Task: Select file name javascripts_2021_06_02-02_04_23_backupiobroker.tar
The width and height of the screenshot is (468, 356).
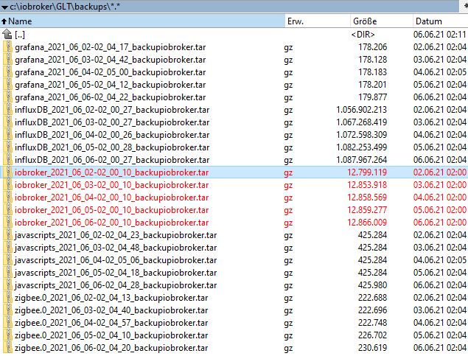Action: (116, 235)
